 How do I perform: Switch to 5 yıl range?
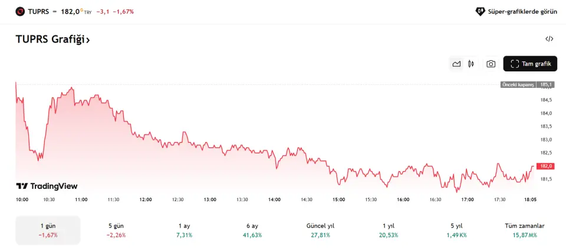tap(456, 230)
